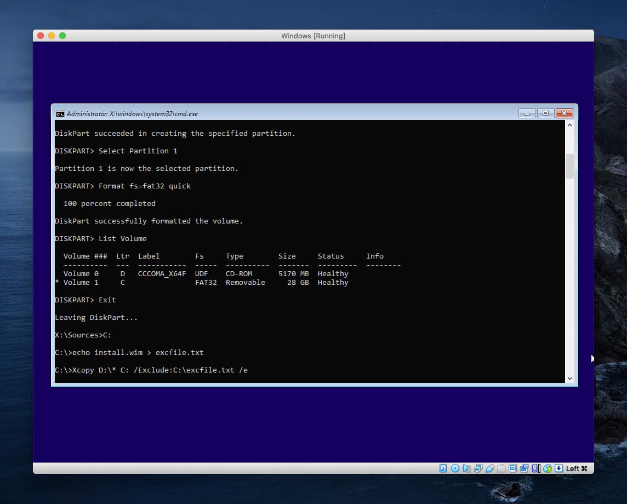
Task: Close the Administrator cmd.exe window
Action: (x=564, y=114)
